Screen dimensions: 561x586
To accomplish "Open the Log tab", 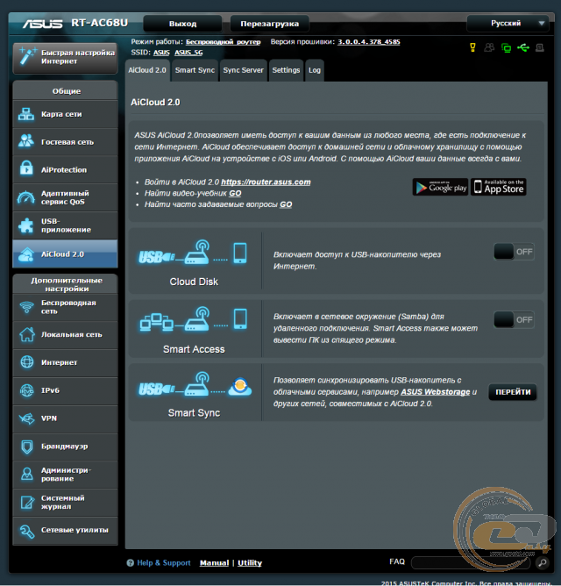I will 315,70.
